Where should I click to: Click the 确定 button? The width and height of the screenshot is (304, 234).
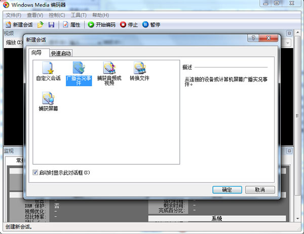click(227, 190)
